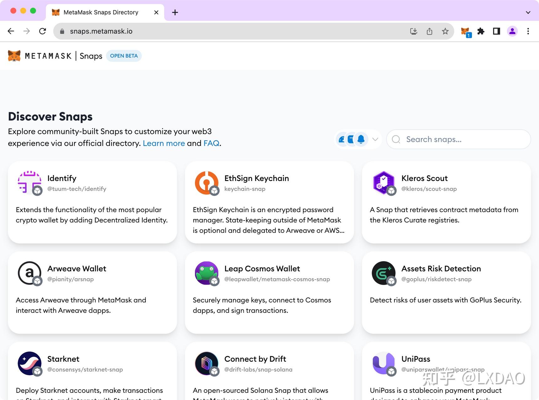The height and width of the screenshot is (400, 539).
Task: Open a new browser tab
Action: click(x=175, y=12)
